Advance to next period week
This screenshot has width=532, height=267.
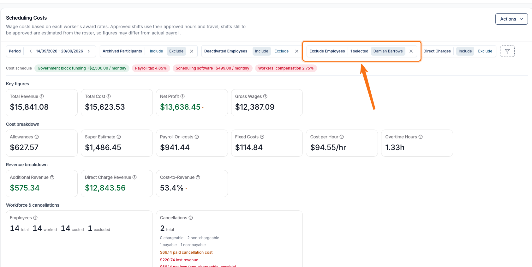click(89, 51)
